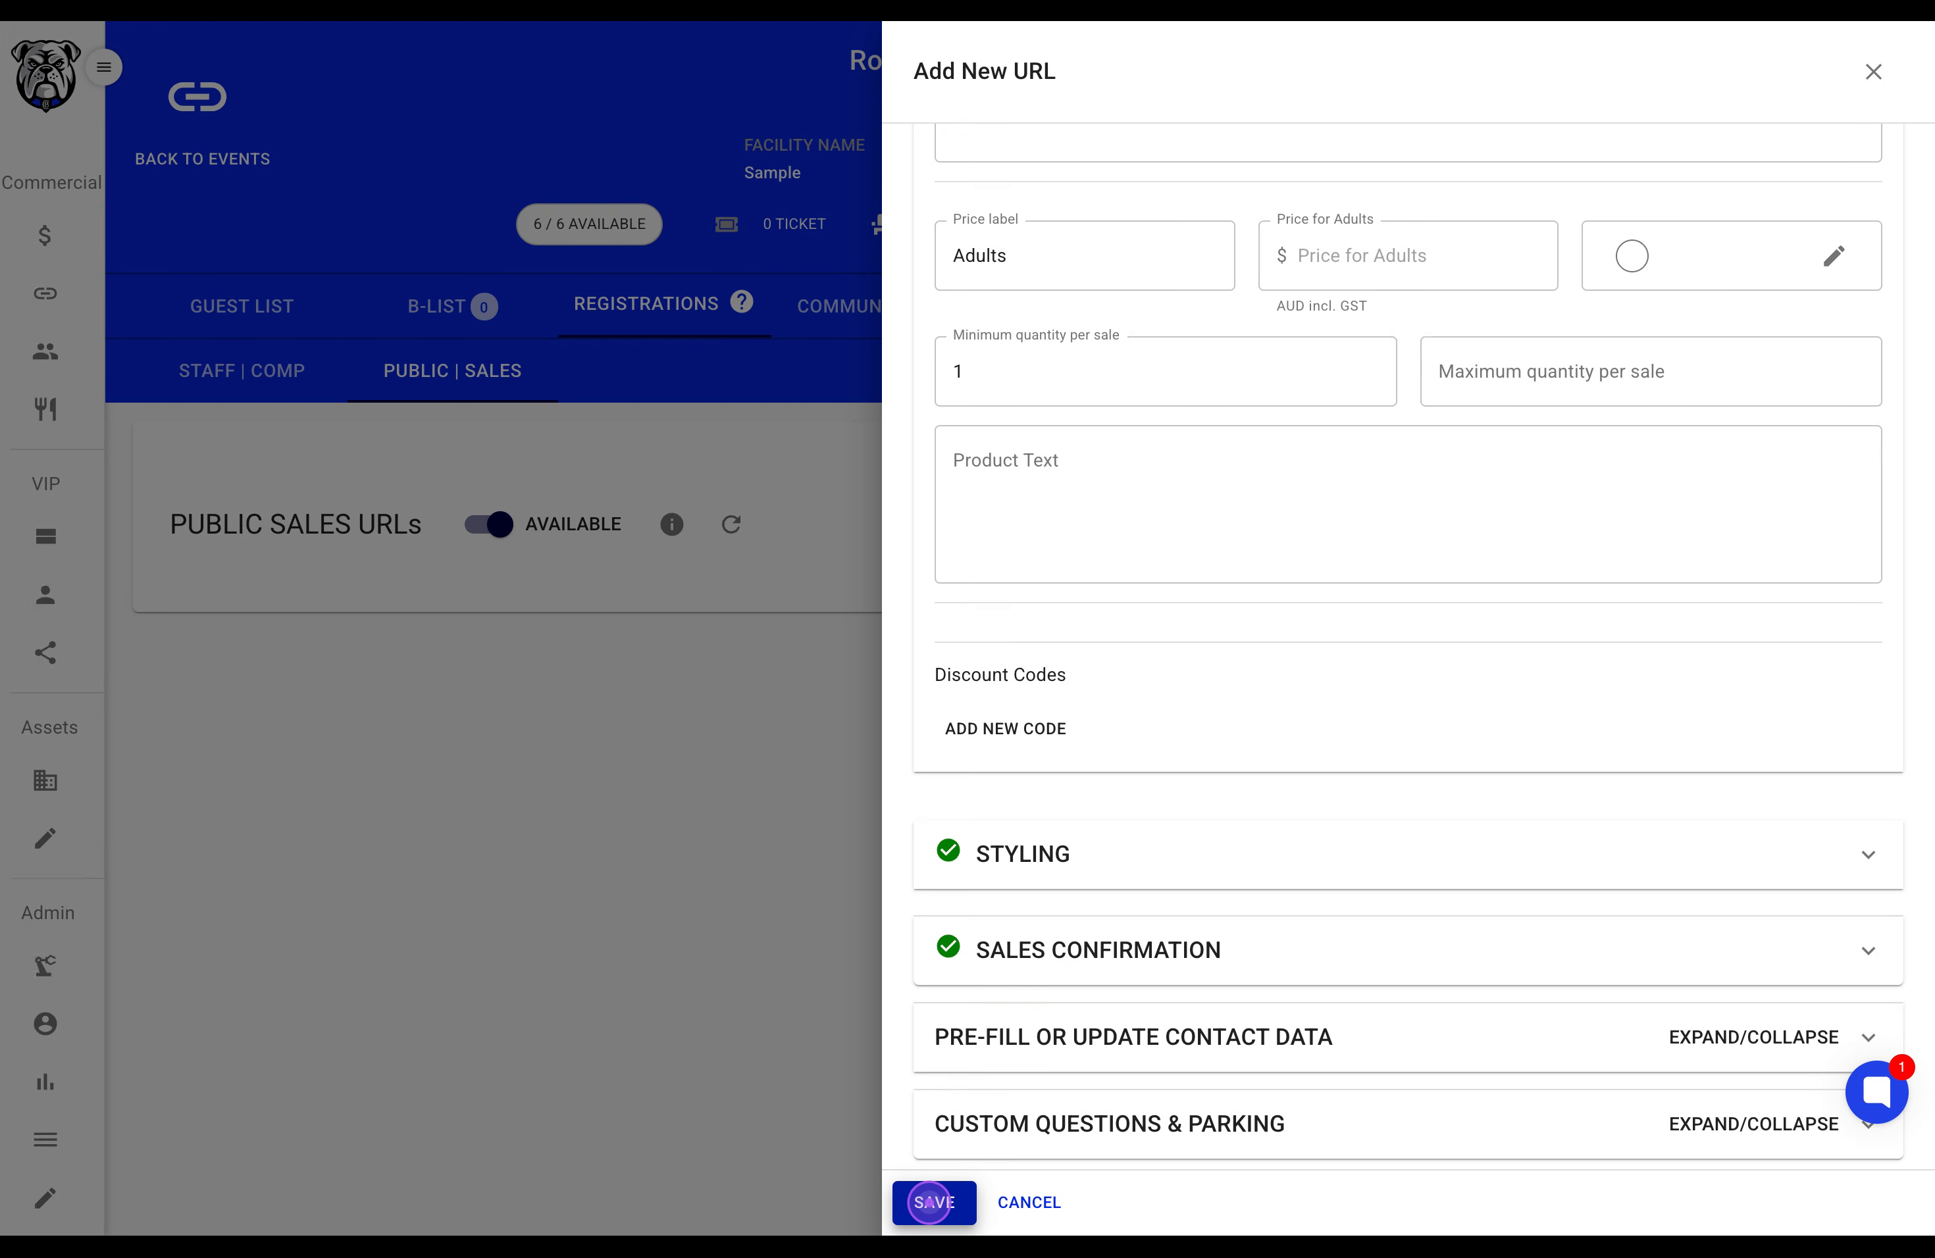Viewport: 1935px width, 1258px height.
Task: Open the bar chart Admin icon
Action: [x=45, y=1082]
